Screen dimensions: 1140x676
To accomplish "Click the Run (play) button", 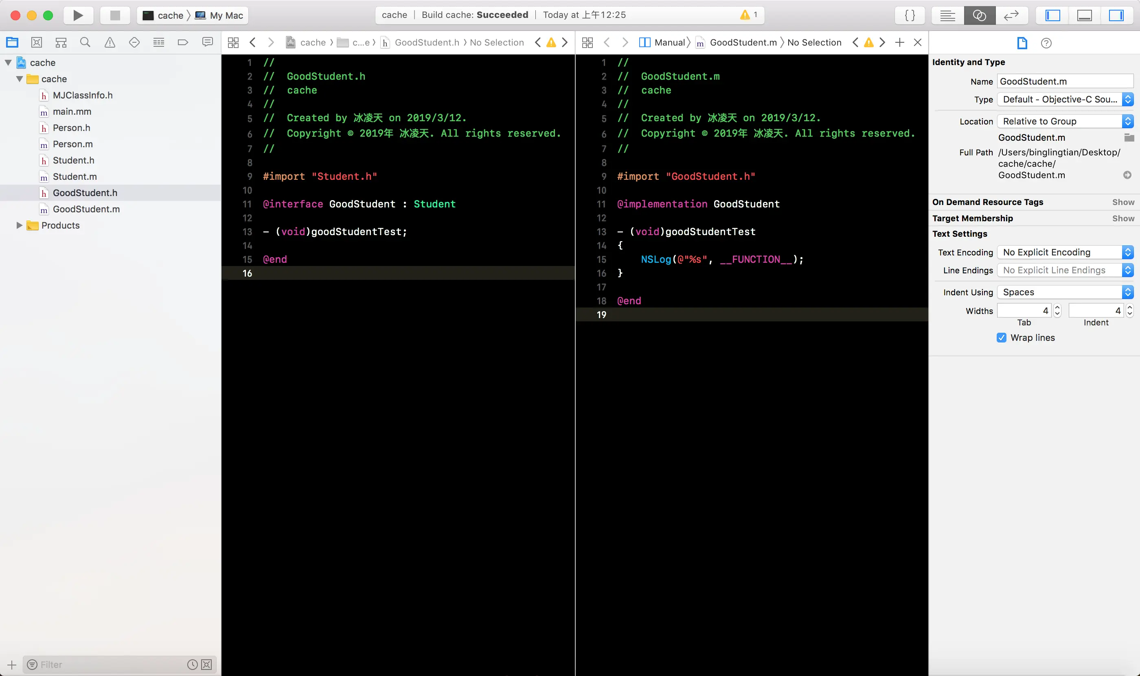I will [78, 15].
